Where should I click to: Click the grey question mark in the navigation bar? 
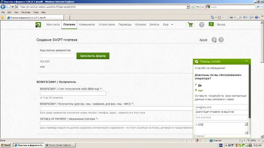[202, 25]
